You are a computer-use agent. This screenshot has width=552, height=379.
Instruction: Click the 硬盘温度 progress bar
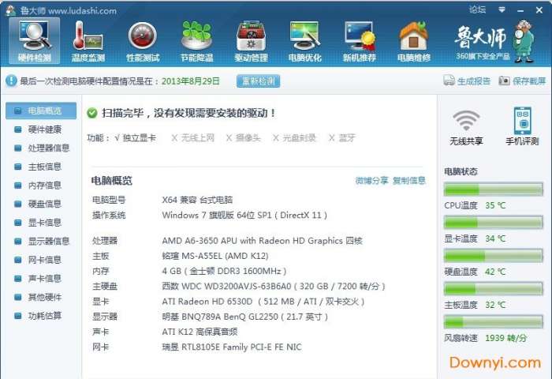point(493,256)
